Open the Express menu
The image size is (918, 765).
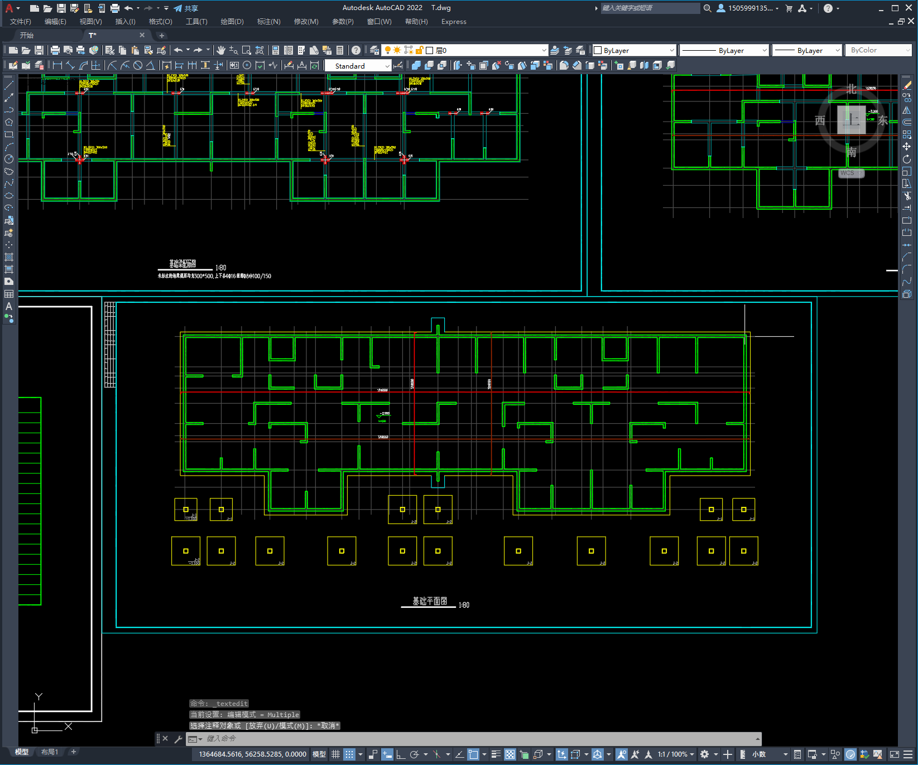pos(454,22)
